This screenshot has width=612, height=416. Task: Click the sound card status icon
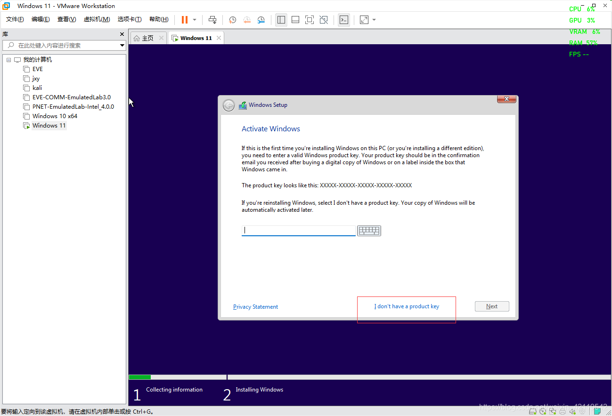[572, 411]
